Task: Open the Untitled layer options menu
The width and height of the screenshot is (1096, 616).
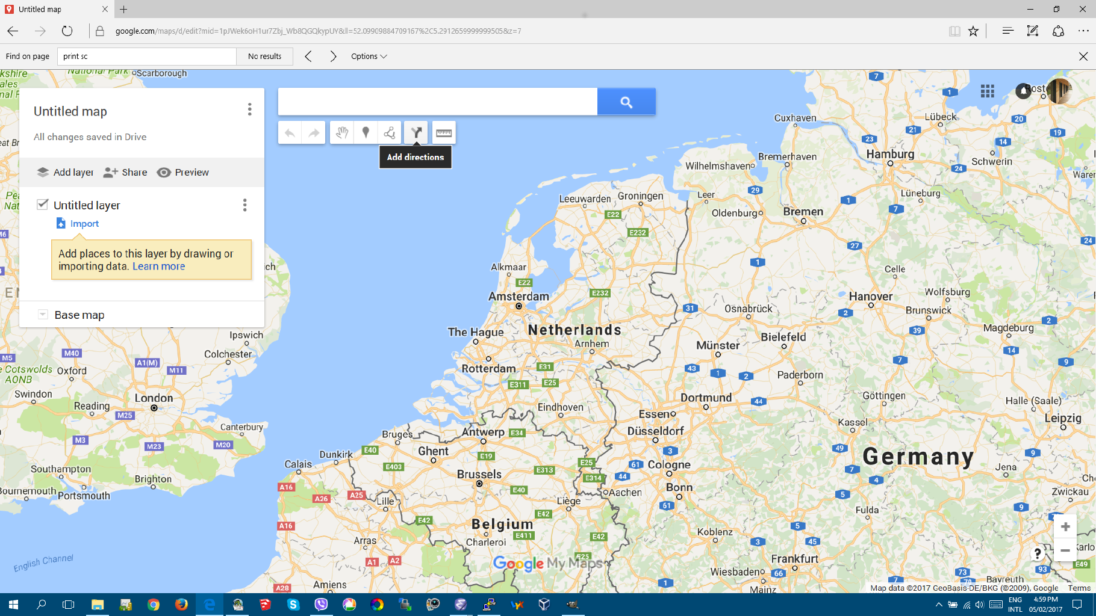Action: (x=244, y=205)
